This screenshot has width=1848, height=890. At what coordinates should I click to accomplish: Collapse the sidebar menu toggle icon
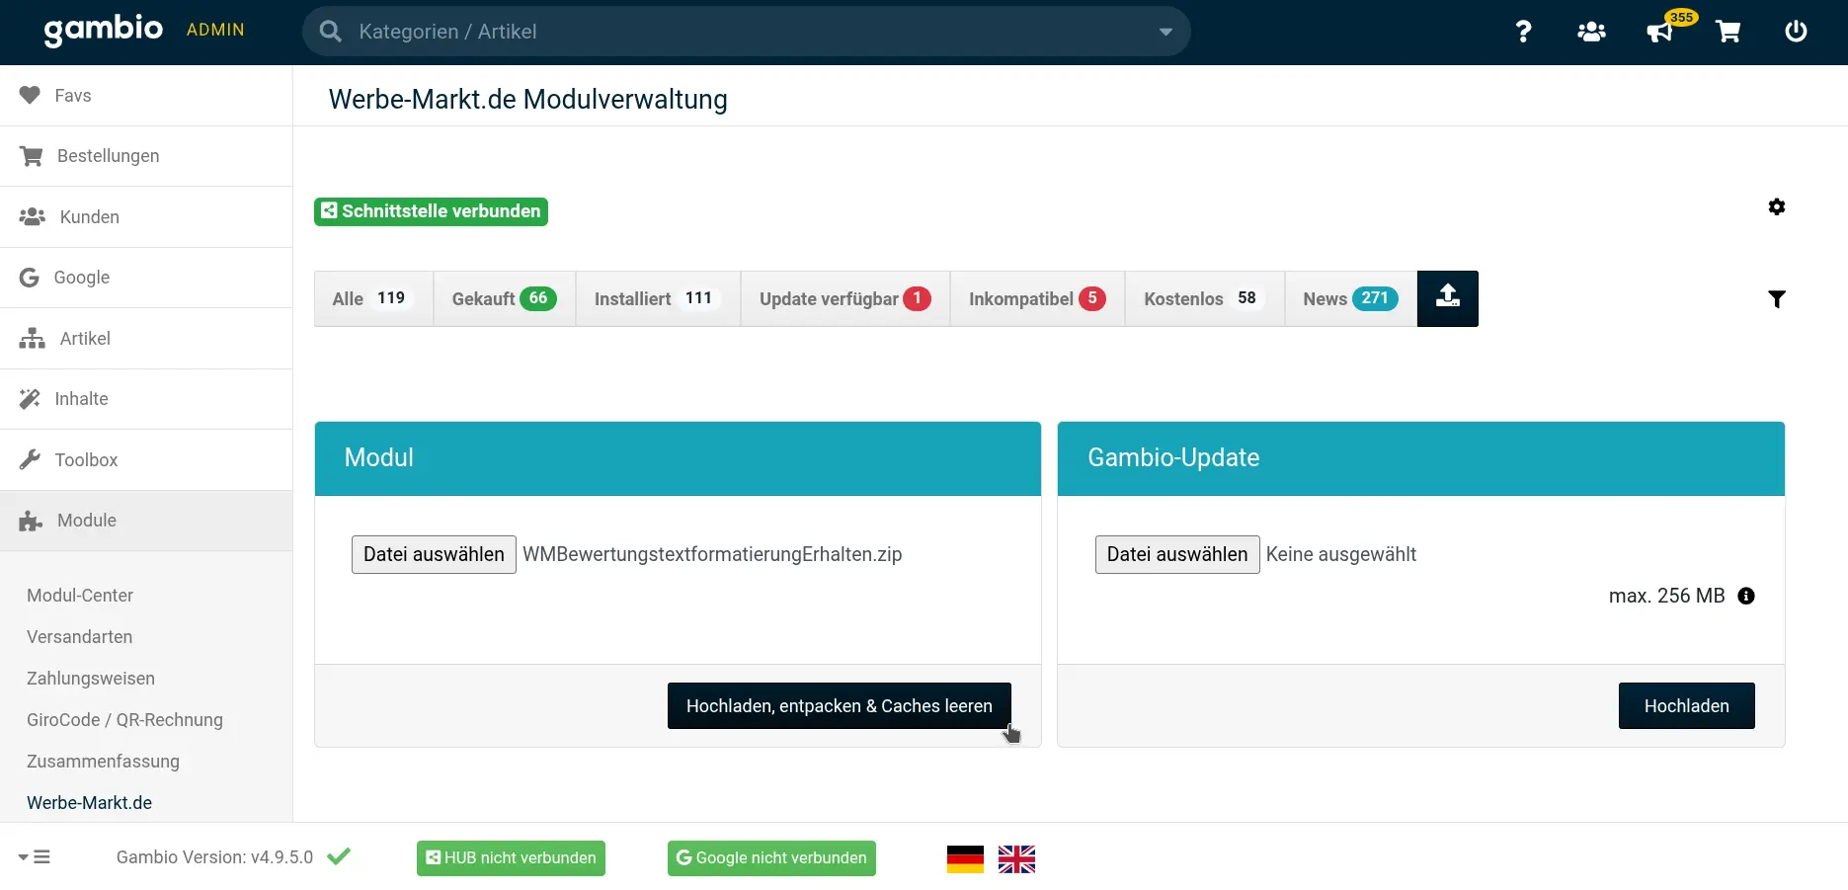click(x=35, y=857)
